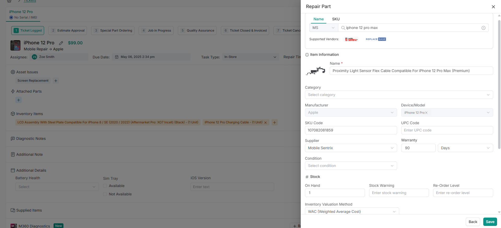Screen dimensions: 501x228
Task: Close the Repair Part panel
Action: [x=493, y=7]
